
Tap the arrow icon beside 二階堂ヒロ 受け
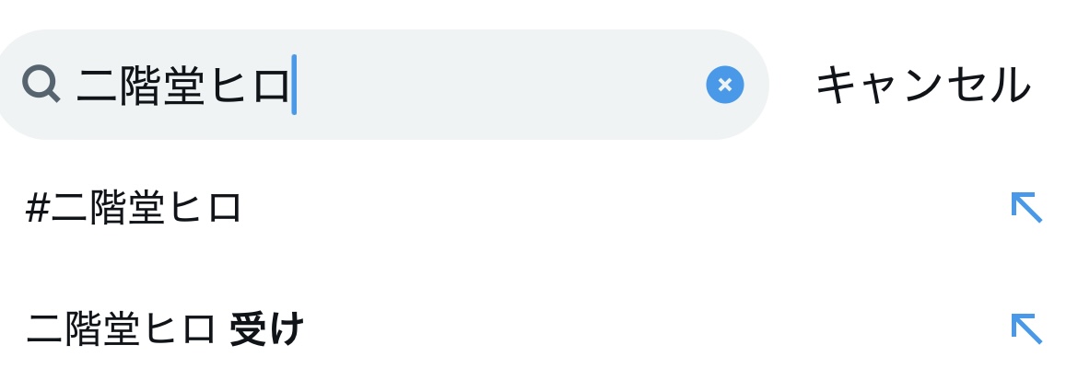coord(1025,328)
